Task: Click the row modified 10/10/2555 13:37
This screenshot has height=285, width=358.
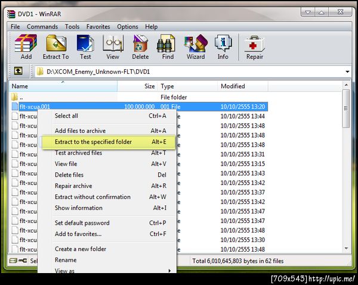Action: click(242, 193)
